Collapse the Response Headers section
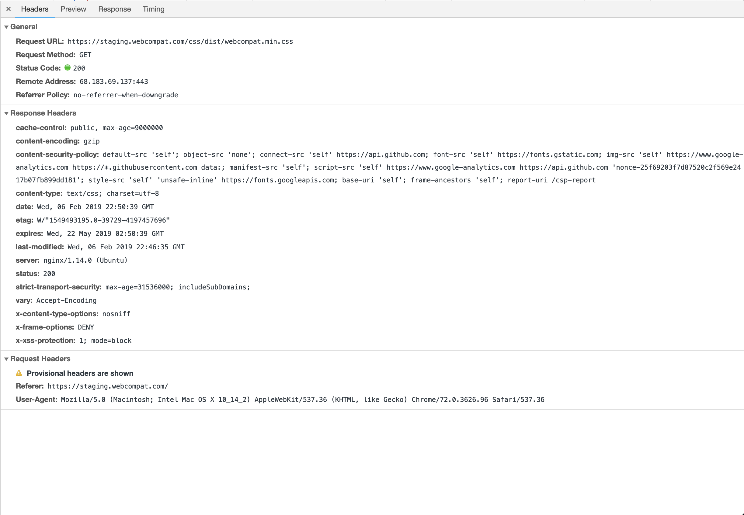The image size is (744, 515). click(6, 113)
